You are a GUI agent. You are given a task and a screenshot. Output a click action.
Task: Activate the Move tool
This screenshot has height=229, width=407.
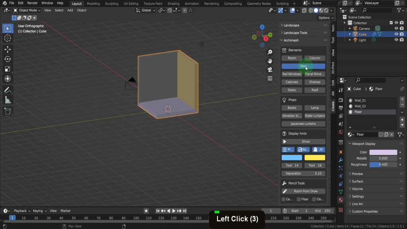[8, 49]
